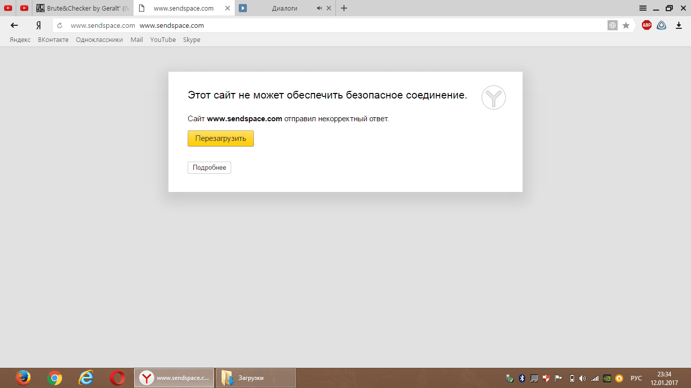Viewport: 691px width, 388px height.
Task: Expand details with Подробнее button
Action: (209, 168)
